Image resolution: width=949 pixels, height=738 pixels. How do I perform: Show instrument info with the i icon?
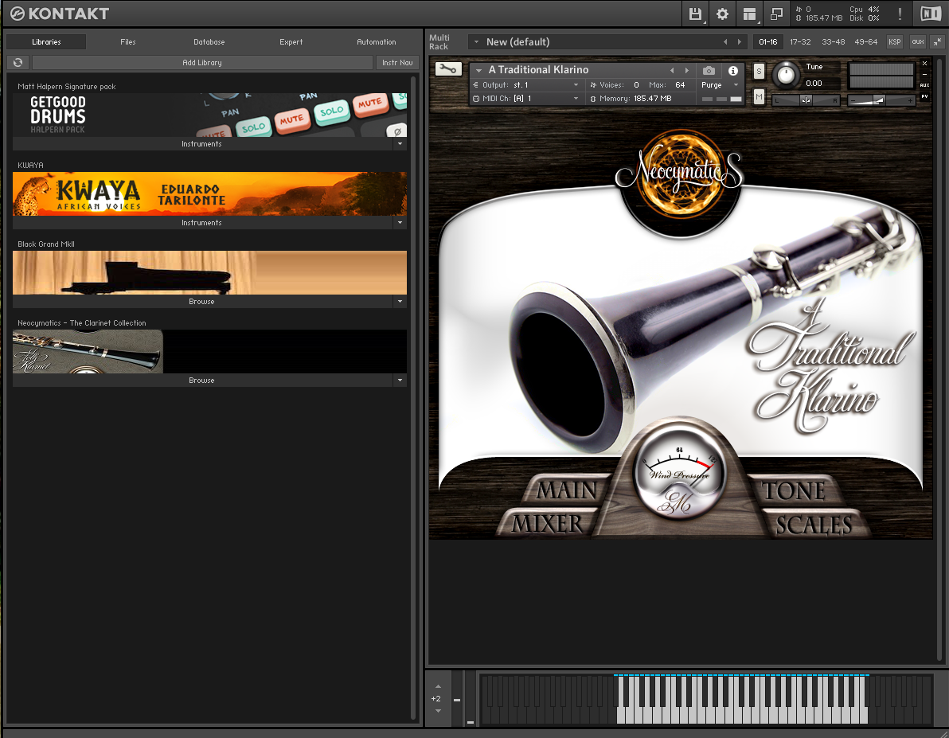click(x=733, y=70)
